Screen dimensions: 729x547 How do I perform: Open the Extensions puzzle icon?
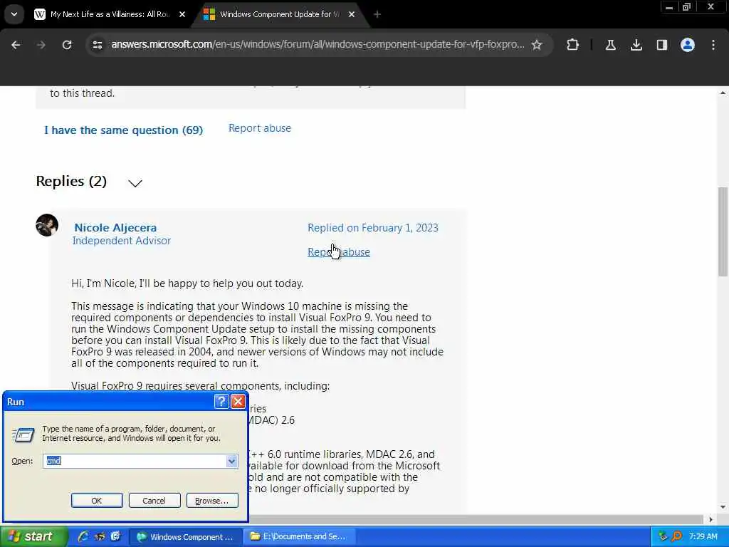coord(573,45)
